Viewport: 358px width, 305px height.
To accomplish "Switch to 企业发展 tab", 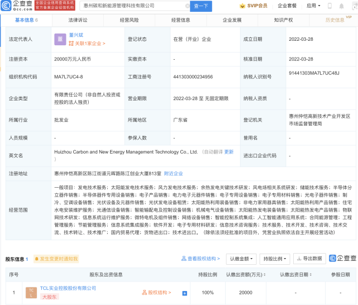I will coord(232,20).
